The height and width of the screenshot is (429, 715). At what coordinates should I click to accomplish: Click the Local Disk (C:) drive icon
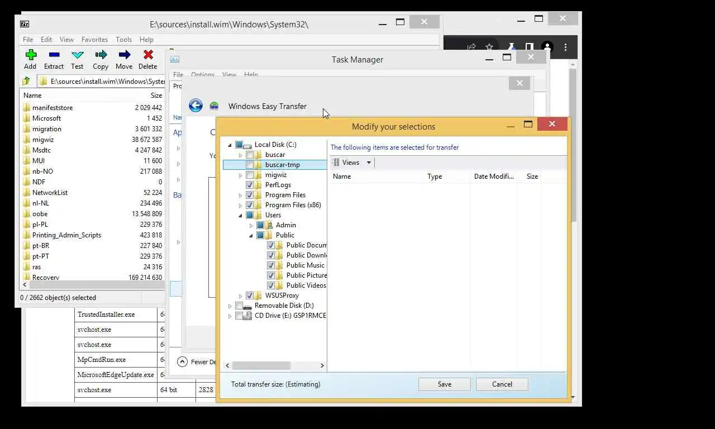click(247, 145)
